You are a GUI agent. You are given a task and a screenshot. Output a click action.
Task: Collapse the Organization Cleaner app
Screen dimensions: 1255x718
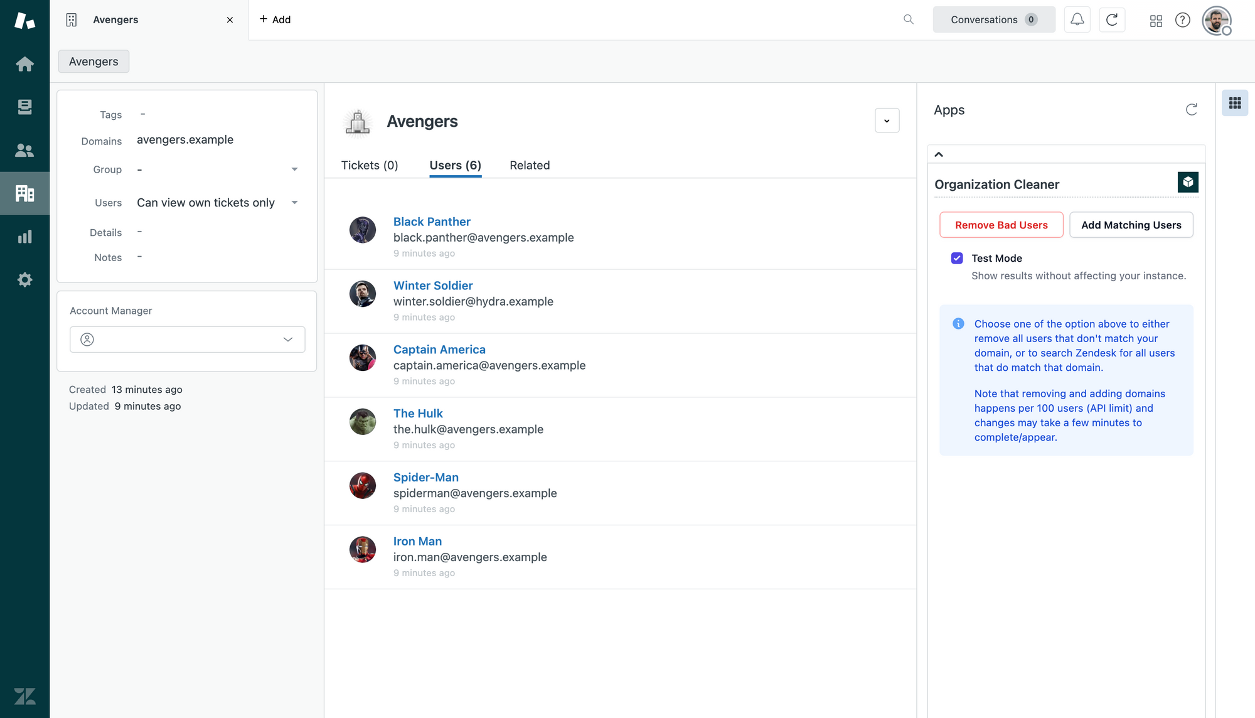[x=939, y=154]
